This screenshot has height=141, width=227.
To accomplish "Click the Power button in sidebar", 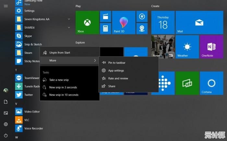I will (x=6, y=135).
